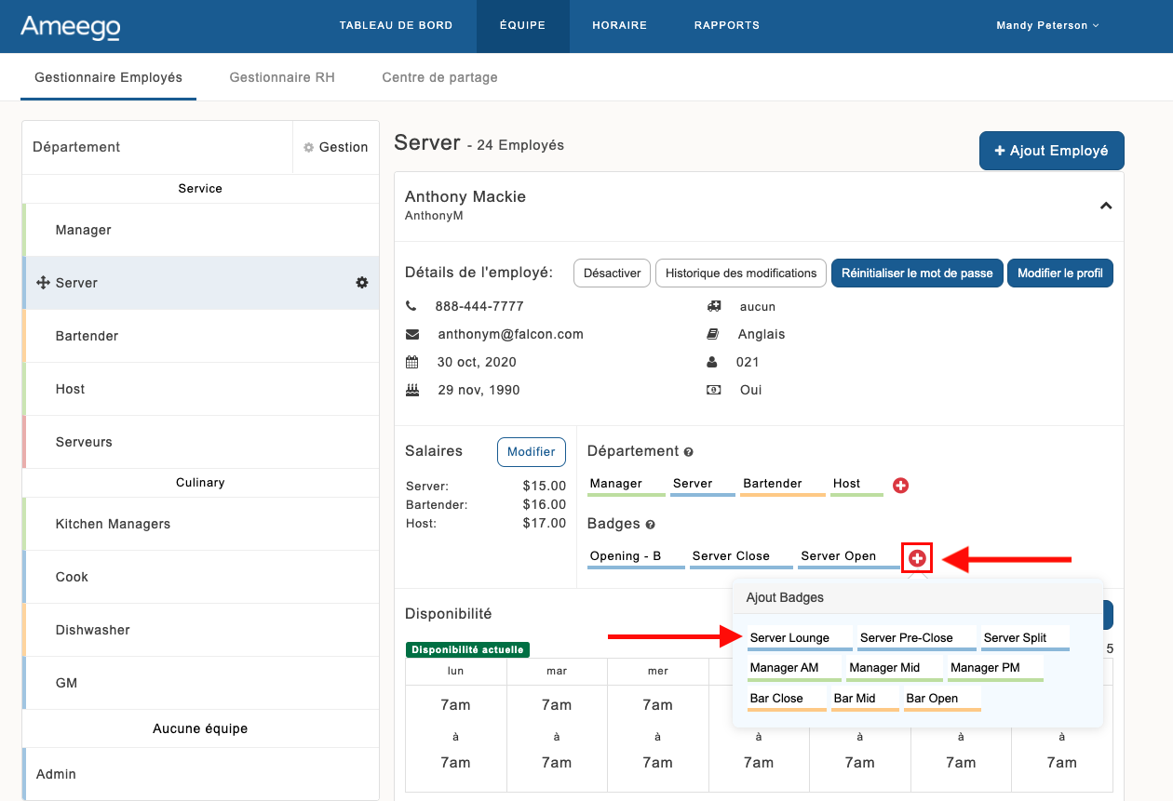Click the plus icon to add a badge
The image size is (1173, 801).
(x=917, y=557)
